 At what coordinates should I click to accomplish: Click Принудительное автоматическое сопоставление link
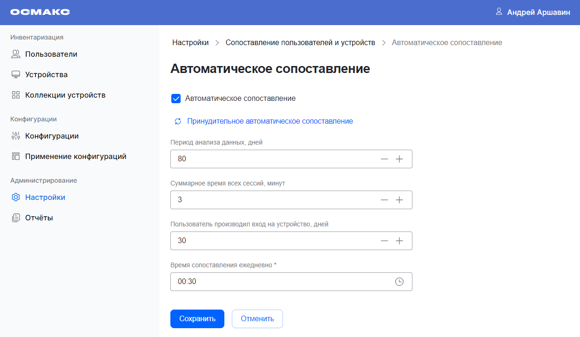[270, 121]
